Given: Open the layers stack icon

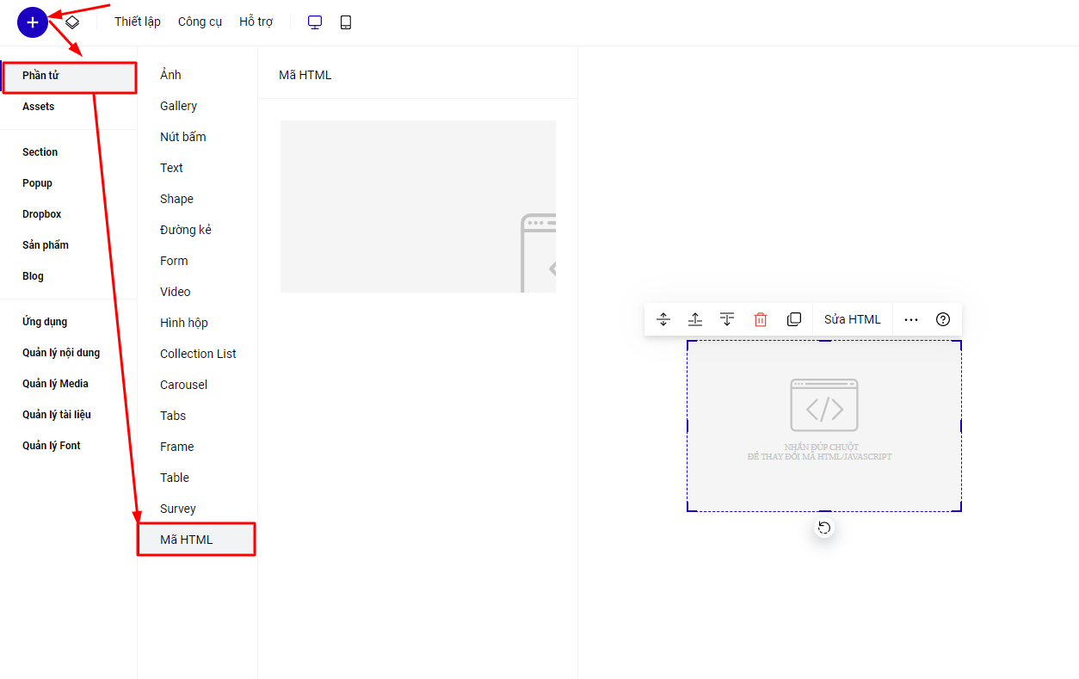Looking at the screenshot, I should tap(73, 22).
